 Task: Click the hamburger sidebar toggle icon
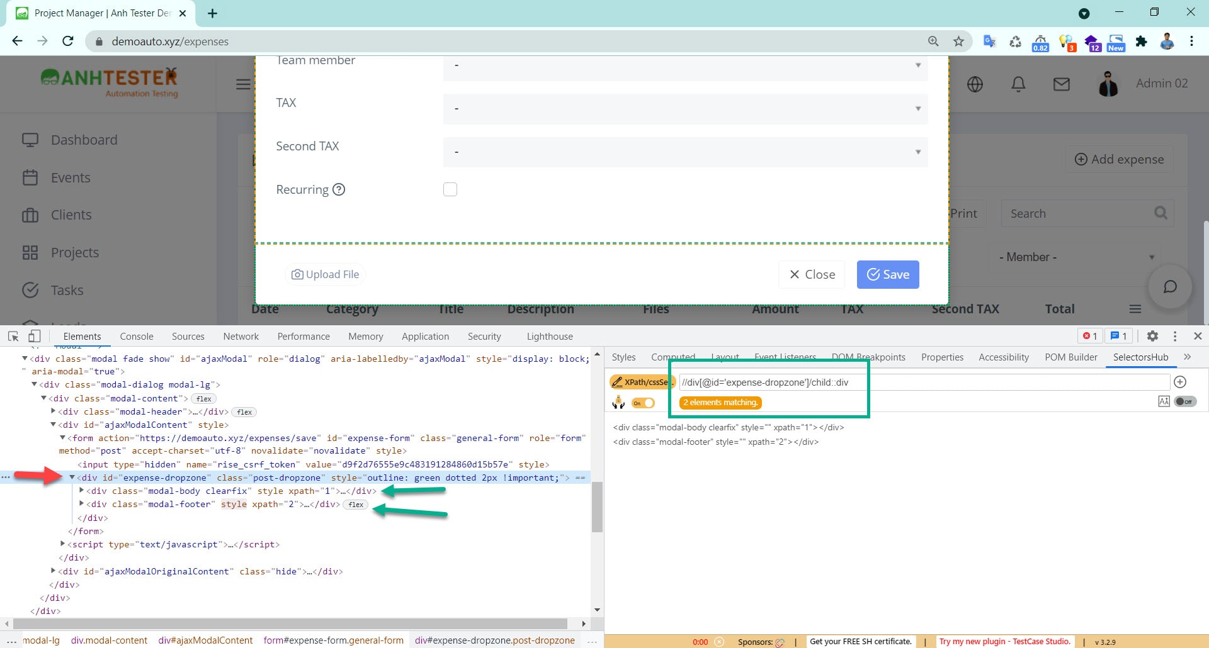[x=243, y=84]
